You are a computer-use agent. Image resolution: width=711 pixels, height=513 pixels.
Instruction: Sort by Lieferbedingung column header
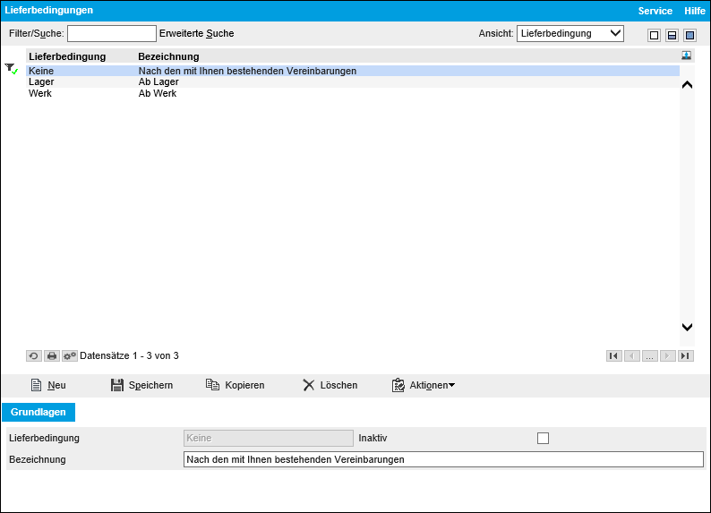tap(67, 56)
